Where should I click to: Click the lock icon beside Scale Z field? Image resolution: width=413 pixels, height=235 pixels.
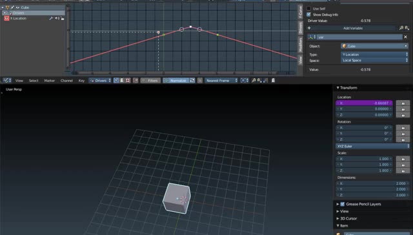[x=403, y=170]
